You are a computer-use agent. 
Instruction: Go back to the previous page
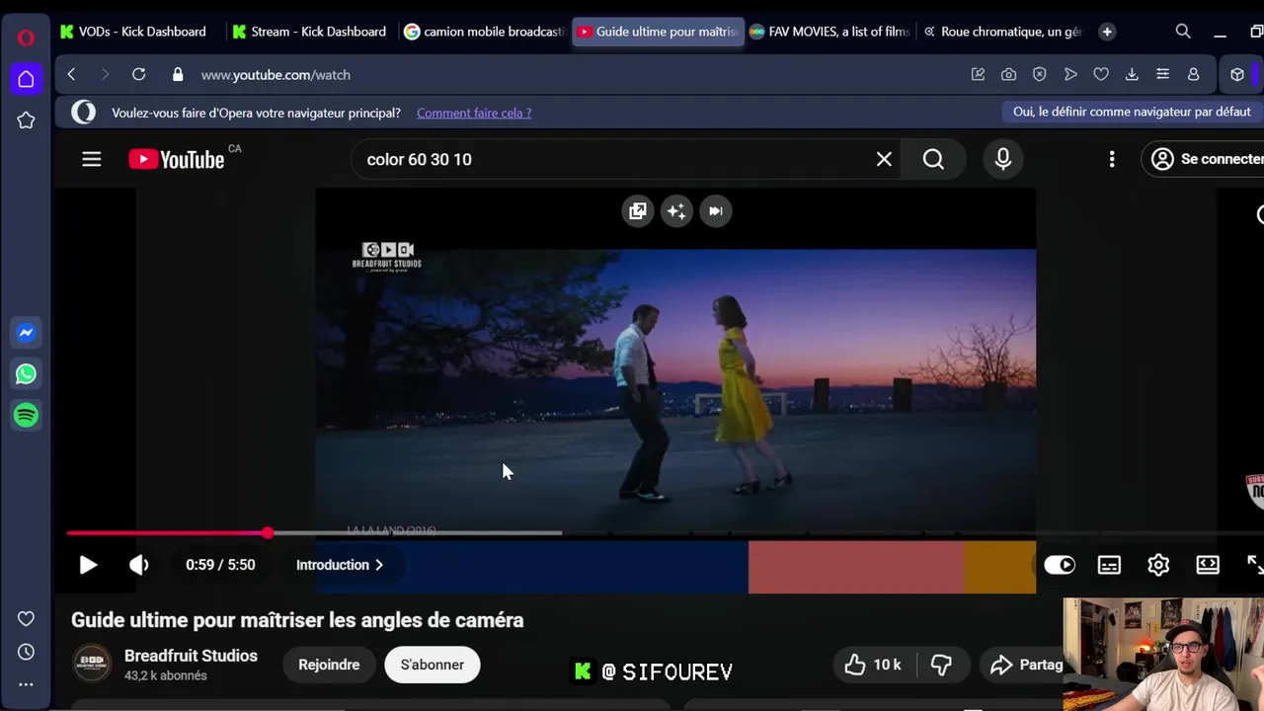pyautogui.click(x=71, y=75)
